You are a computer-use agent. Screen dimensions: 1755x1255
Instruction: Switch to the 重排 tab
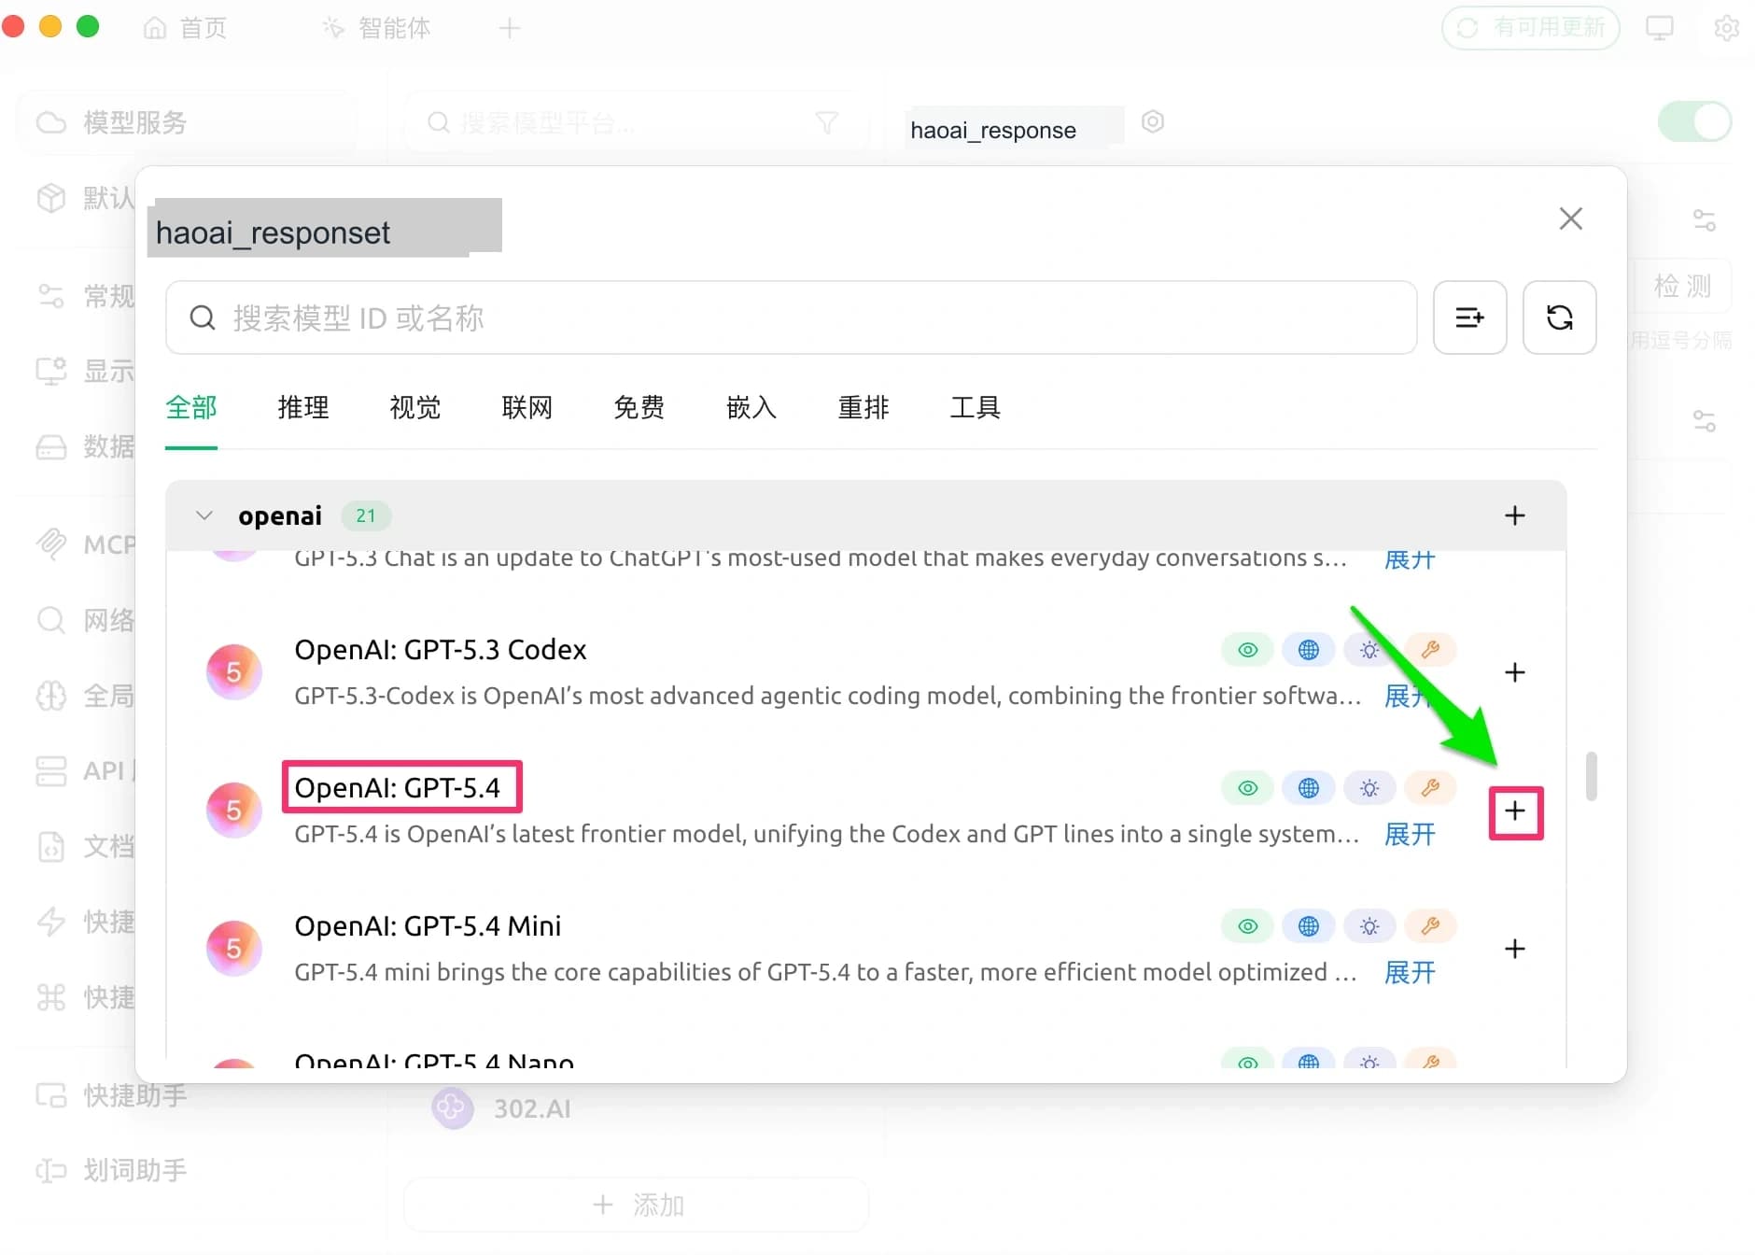click(x=863, y=407)
